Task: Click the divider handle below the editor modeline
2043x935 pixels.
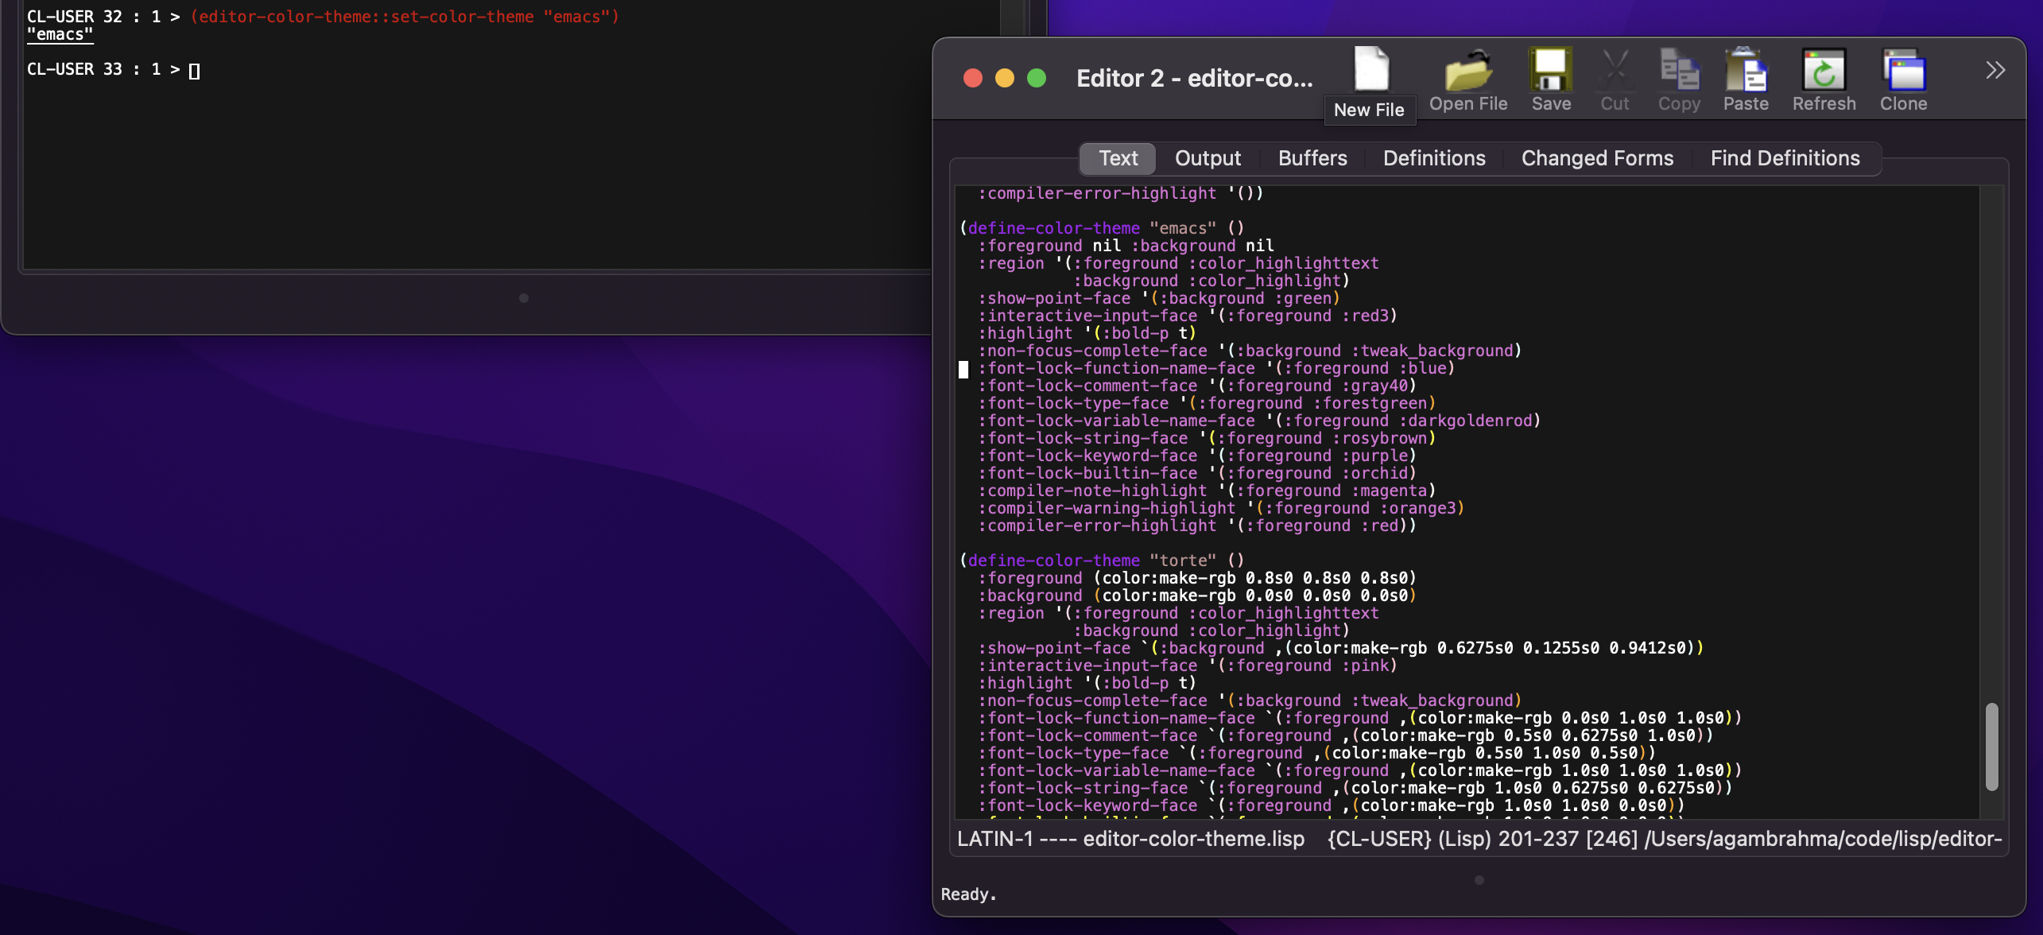Action: coord(1479,880)
